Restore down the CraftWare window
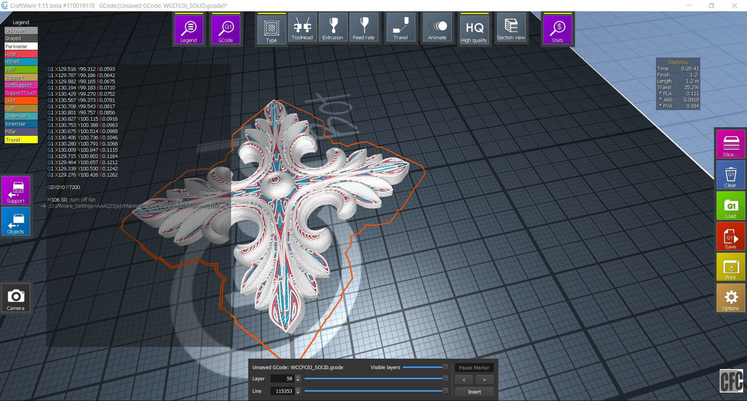The width and height of the screenshot is (747, 401). 712,5
